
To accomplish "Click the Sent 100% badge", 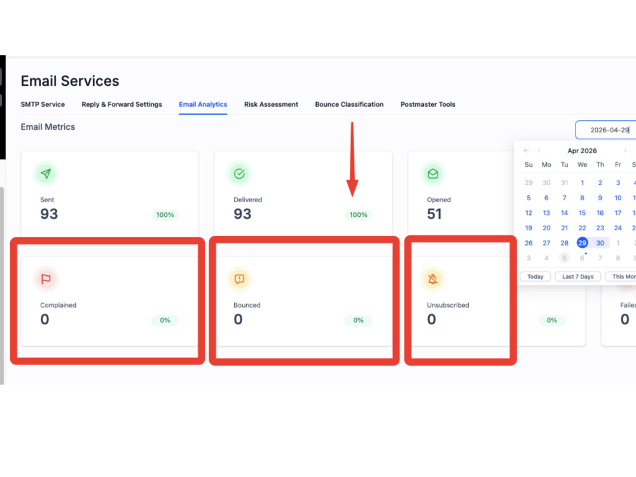I will pyautogui.click(x=165, y=214).
